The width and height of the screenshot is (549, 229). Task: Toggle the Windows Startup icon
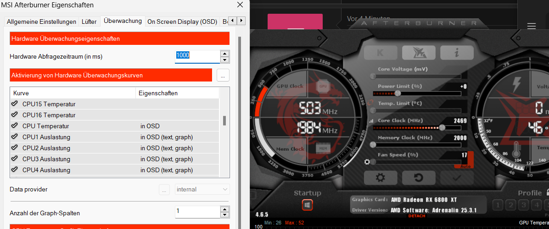[308, 205]
